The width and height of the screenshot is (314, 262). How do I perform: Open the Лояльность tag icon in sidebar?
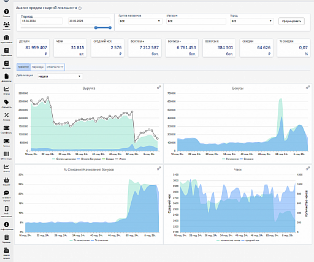click(7, 102)
